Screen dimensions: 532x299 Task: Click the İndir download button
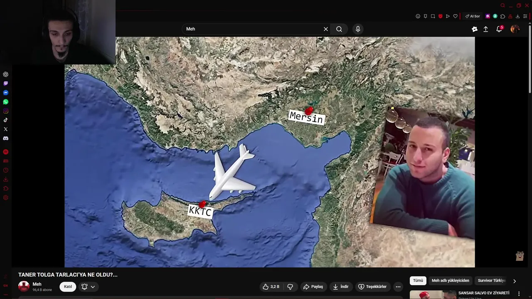click(341, 287)
